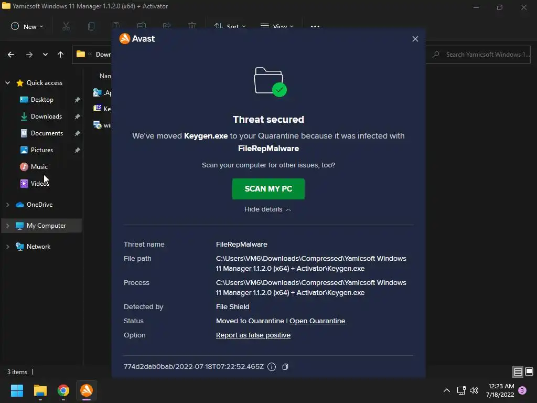Viewport: 537px width, 403px height.
Task: Restore down the File Explorer window
Action: coord(500,7)
